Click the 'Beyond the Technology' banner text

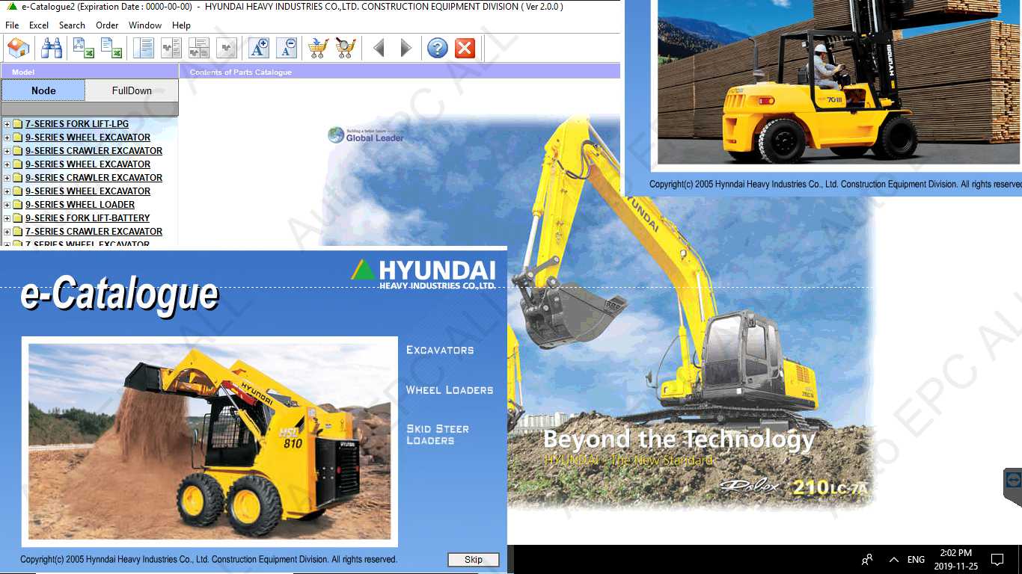pos(679,439)
